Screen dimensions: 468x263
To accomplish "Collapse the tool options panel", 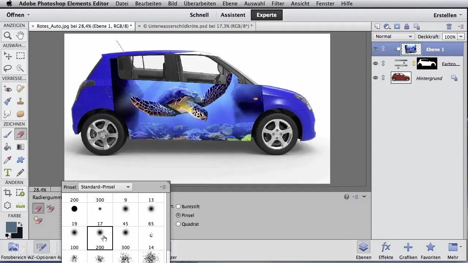I will [x=364, y=197].
